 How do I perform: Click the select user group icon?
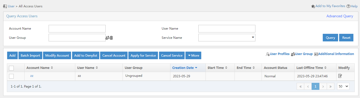[107, 38]
